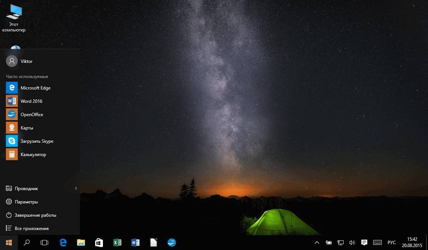Click the Windows Start button
428x250 pixels.
[9, 243]
